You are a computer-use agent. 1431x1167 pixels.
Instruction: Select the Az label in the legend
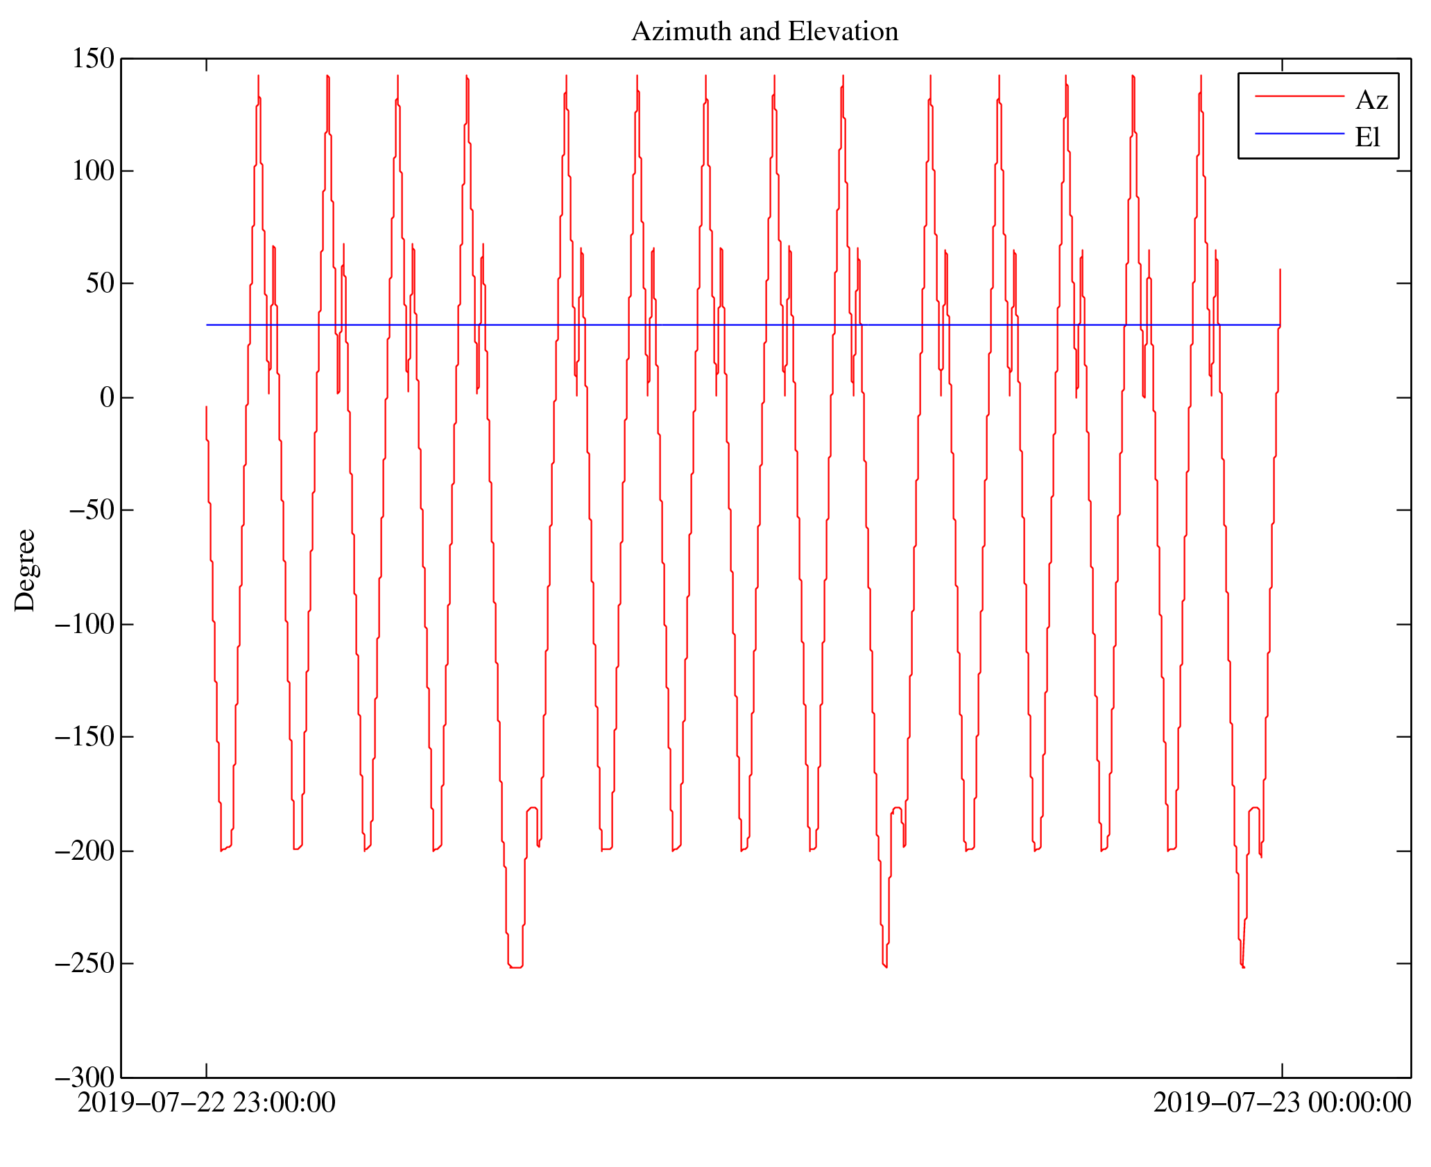coord(1371,101)
